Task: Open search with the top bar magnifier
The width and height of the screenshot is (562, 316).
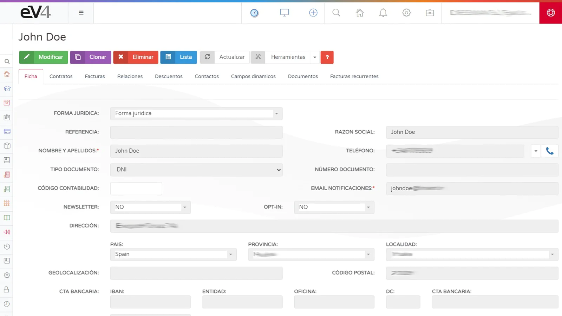Action: click(x=336, y=13)
